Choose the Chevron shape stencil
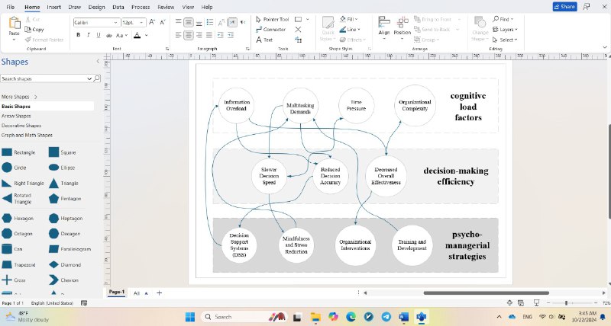 (x=64, y=280)
